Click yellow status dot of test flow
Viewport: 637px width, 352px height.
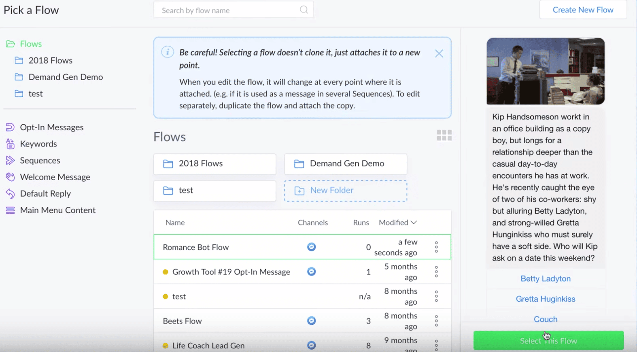pyautogui.click(x=165, y=297)
